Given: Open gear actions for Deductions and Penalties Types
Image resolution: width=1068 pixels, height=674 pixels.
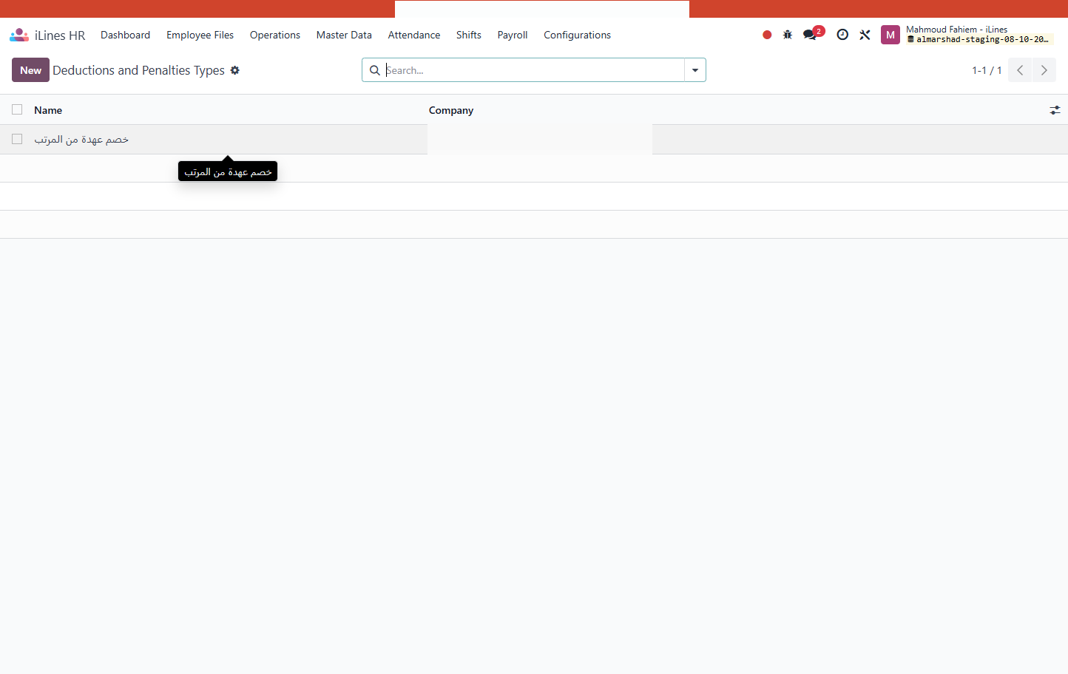Looking at the screenshot, I should [x=235, y=70].
